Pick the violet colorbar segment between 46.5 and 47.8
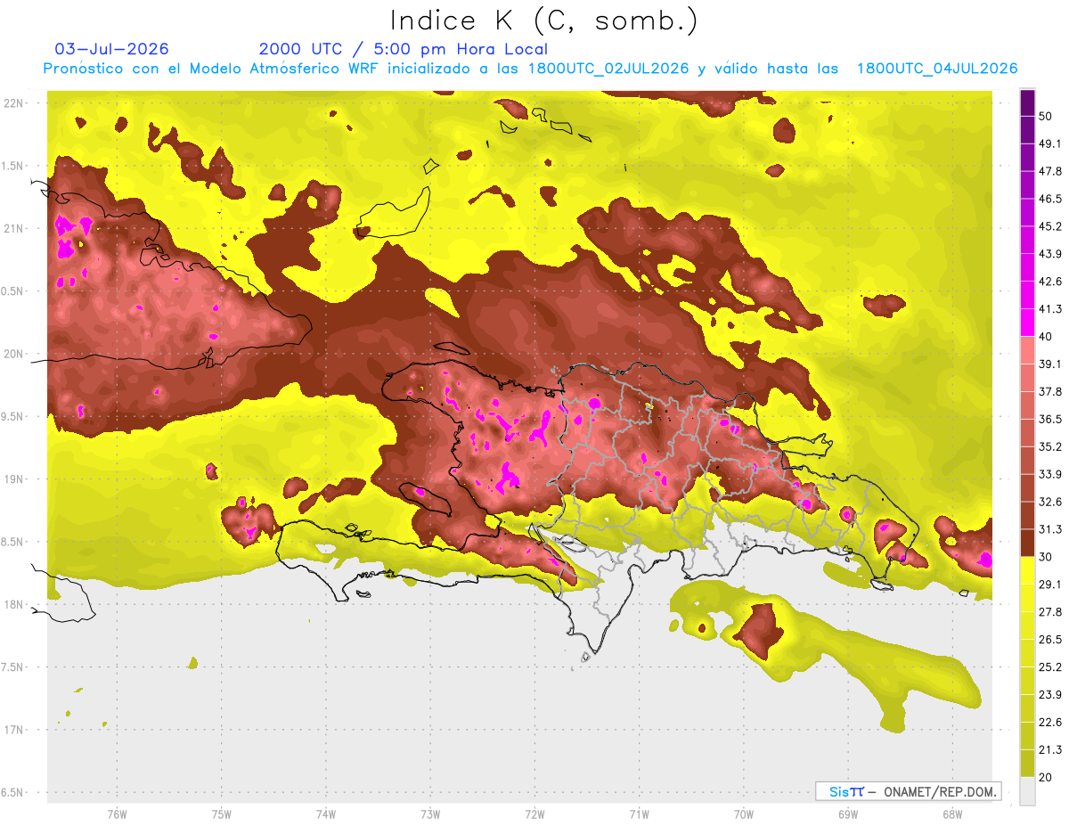Viewport: 1069px width, 826px height. click(x=1028, y=185)
